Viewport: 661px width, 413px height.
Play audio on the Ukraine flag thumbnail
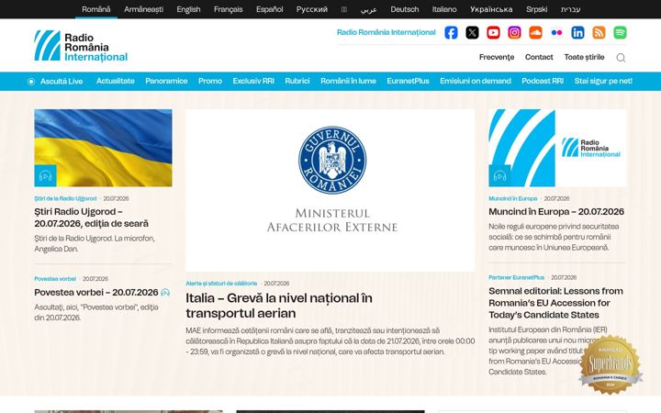pyautogui.click(x=45, y=175)
